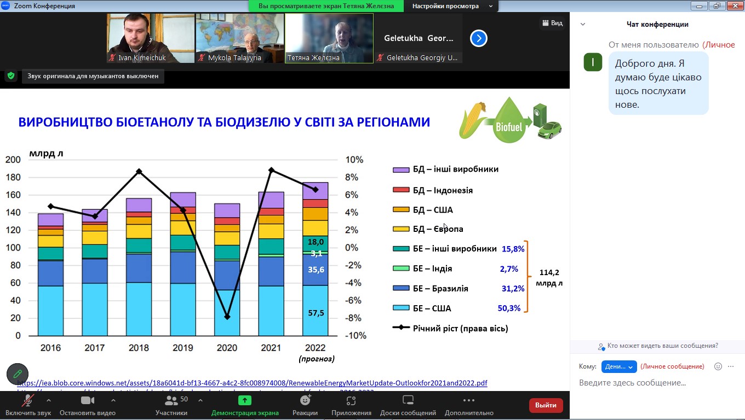Click the blue БЕ – Бразилія legend swatch

pyautogui.click(x=401, y=288)
